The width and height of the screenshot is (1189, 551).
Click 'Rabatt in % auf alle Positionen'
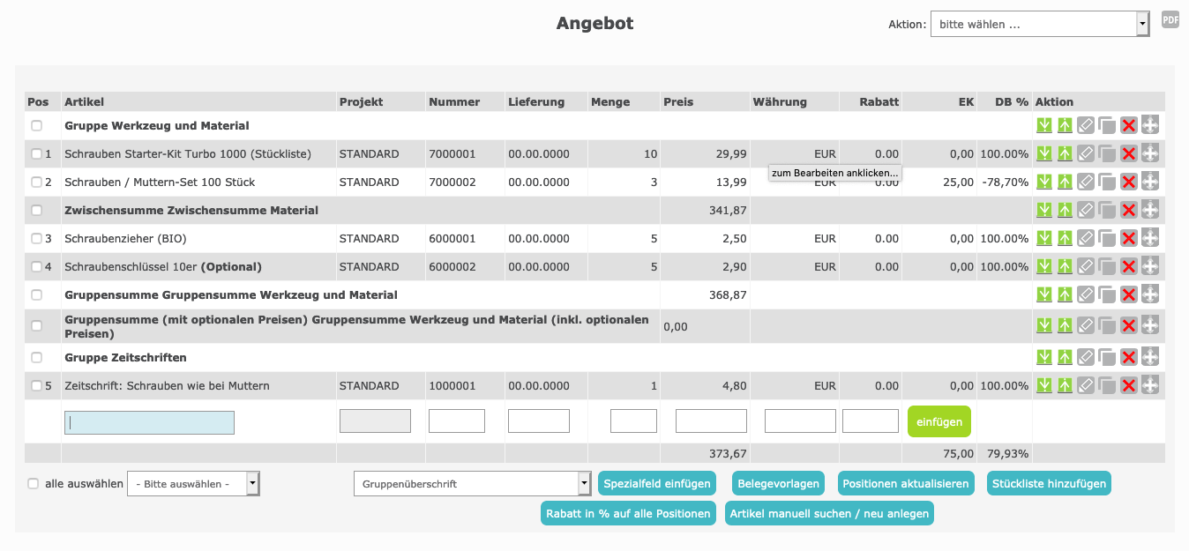point(628,514)
